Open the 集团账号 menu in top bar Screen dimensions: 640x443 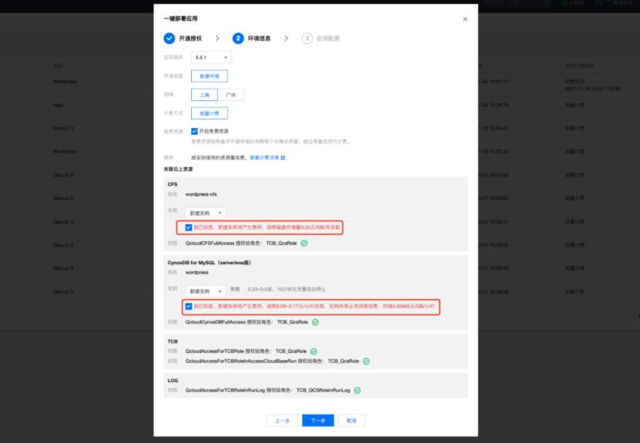(x=625, y=2)
